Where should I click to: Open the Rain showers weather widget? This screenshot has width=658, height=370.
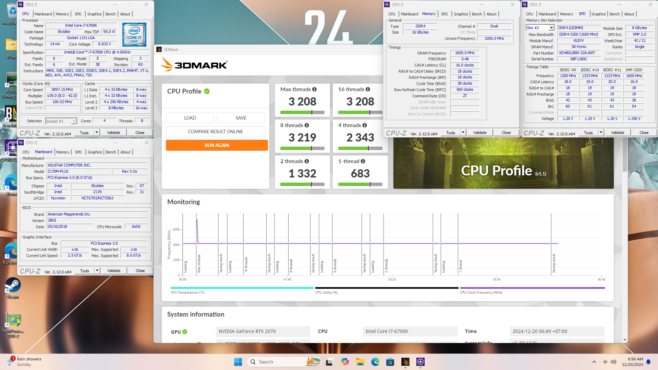tap(25, 362)
